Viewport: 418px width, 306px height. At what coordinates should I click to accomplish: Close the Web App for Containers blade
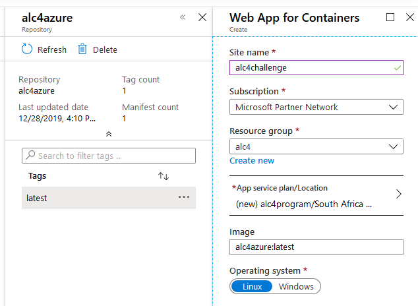coord(410,17)
